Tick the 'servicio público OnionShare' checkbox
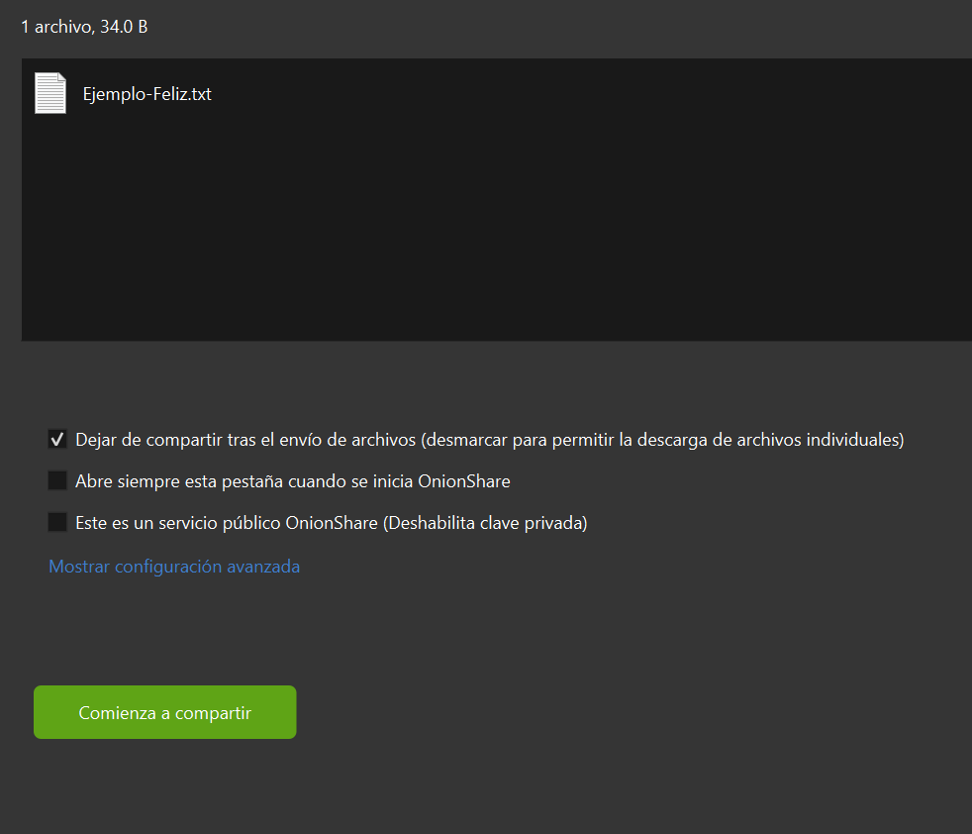 click(57, 523)
